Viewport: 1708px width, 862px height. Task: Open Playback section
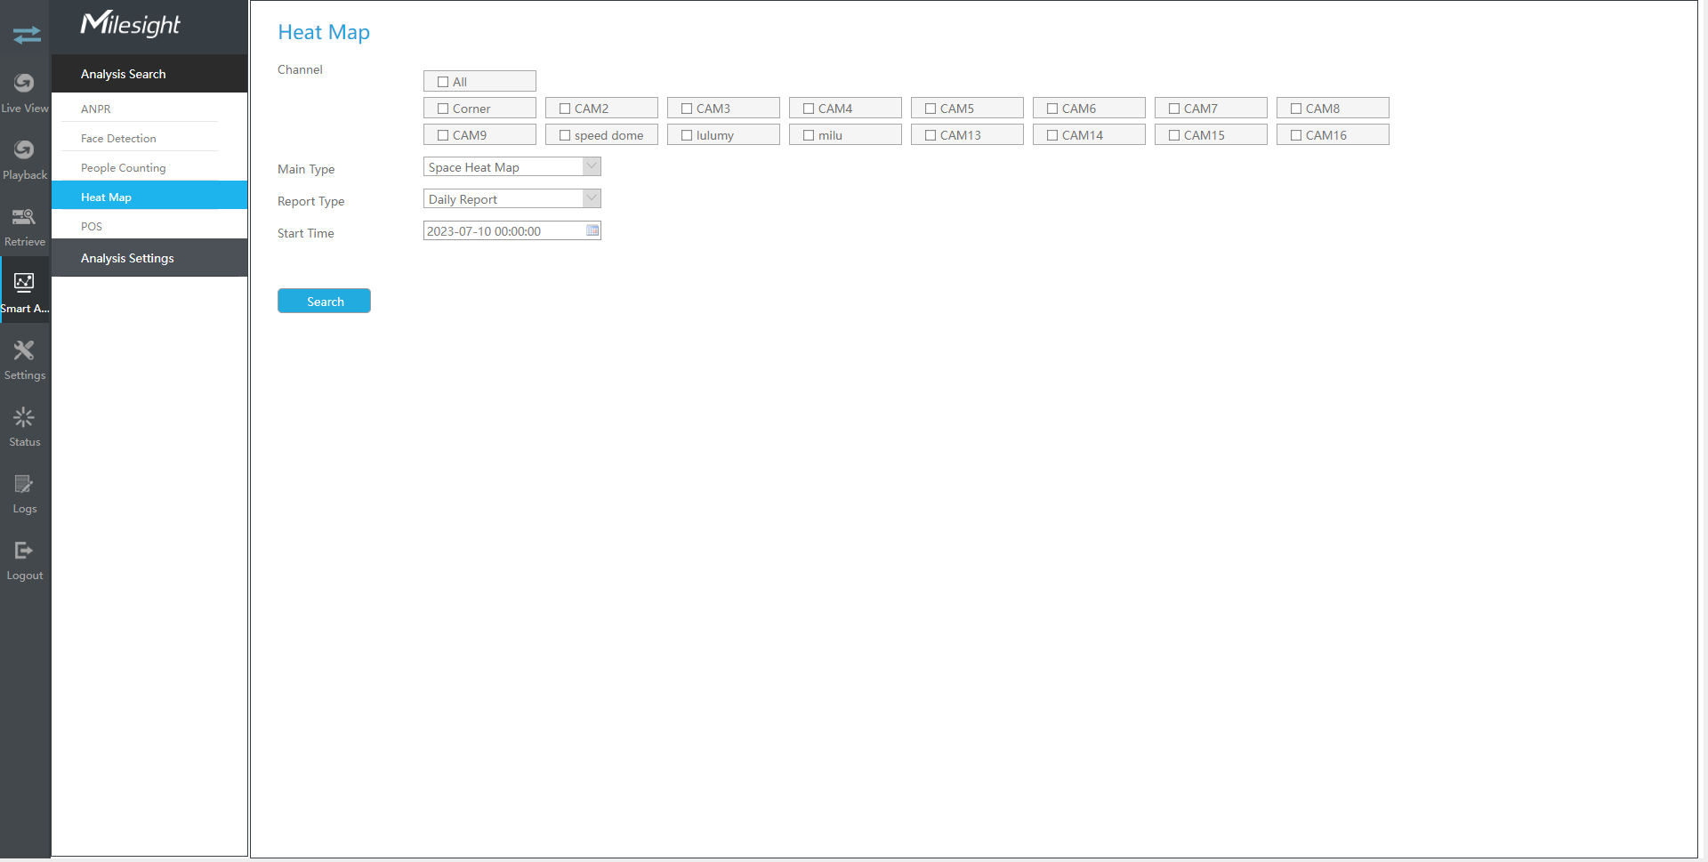pyautogui.click(x=25, y=160)
